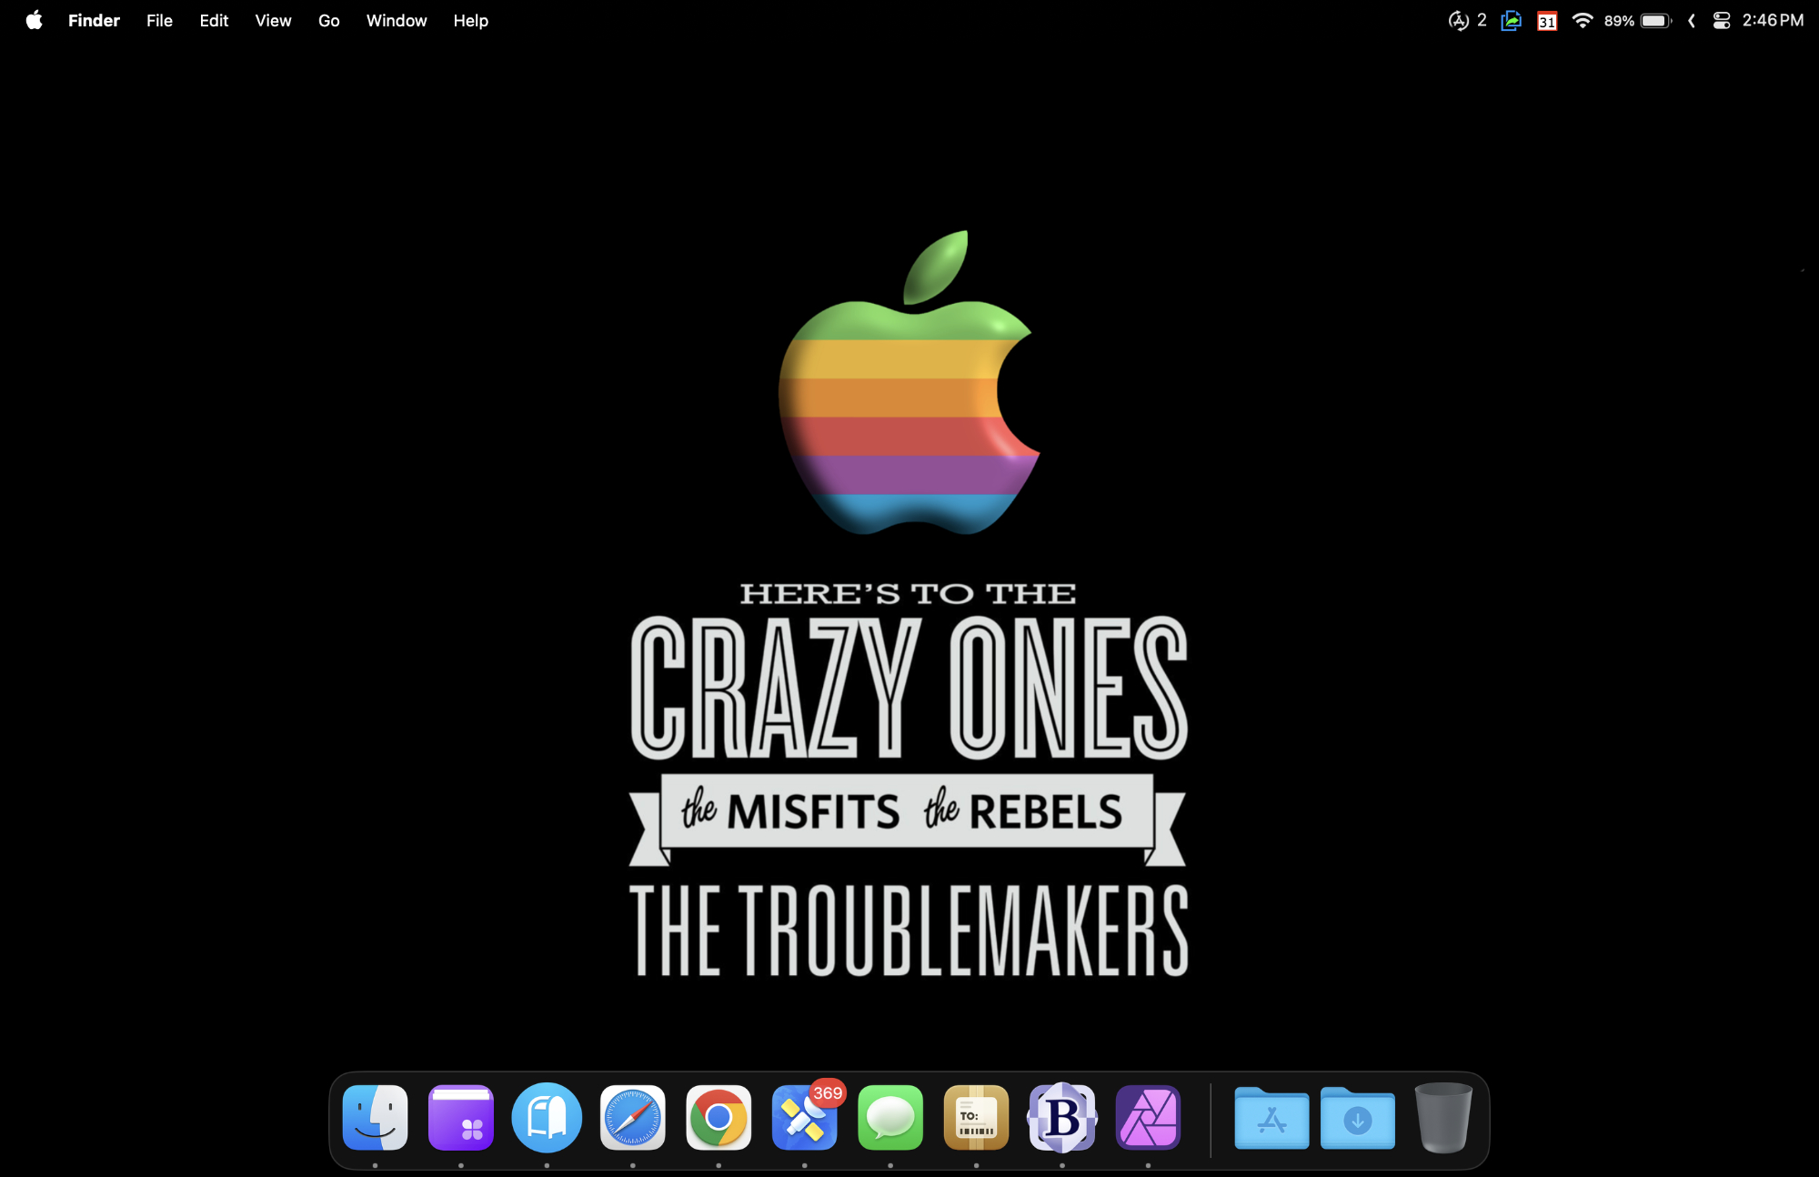Expand hidden menu bar icons chevron

(x=1691, y=20)
